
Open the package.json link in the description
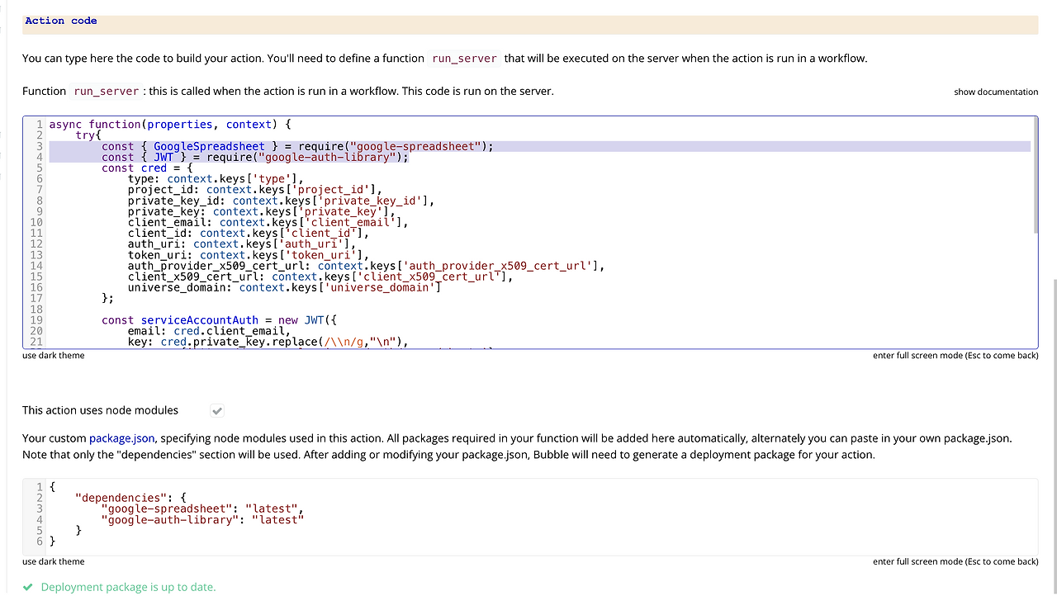point(121,438)
